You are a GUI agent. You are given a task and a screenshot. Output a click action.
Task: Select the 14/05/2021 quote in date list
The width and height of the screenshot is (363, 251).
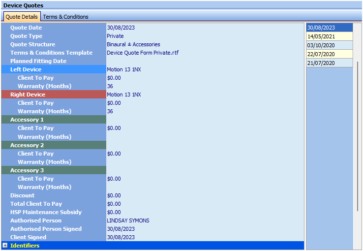click(330, 36)
